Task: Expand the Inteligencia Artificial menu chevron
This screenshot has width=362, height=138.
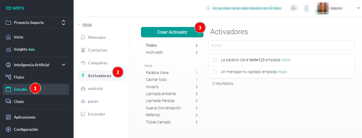Action: tap(64, 65)
